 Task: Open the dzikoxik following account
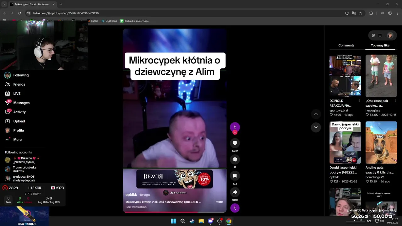(21, 169)
